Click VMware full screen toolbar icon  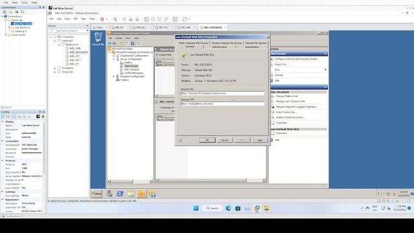(159, 19)
